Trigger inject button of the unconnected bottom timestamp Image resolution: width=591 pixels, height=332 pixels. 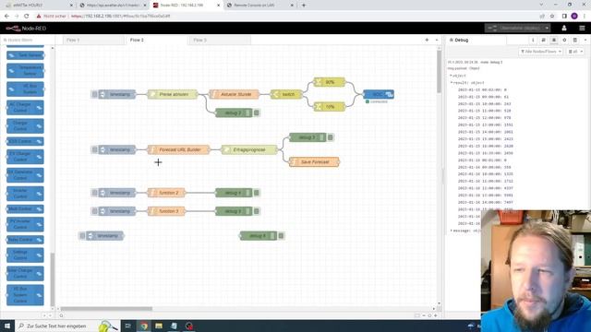82,236
